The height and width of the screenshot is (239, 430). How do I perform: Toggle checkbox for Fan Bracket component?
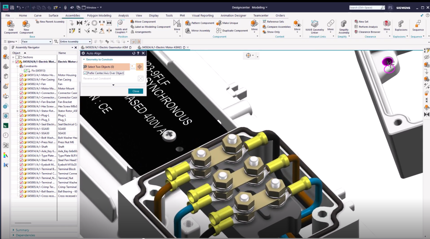click(x=21, y=102)
